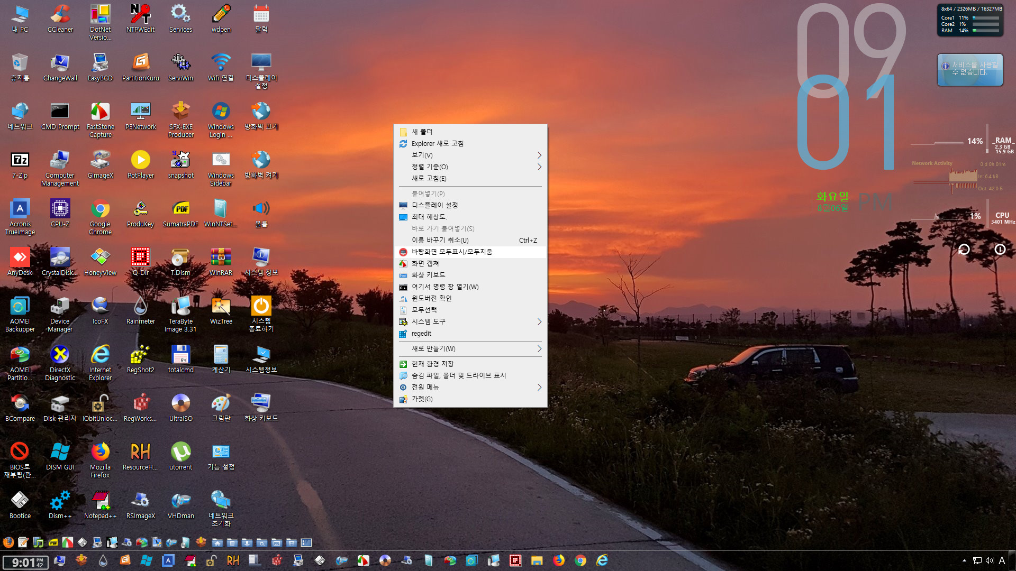Screen dimensions: 1016x571
Task: Open the Rainmeter desktop shortcut
Action: pos(140,310)
